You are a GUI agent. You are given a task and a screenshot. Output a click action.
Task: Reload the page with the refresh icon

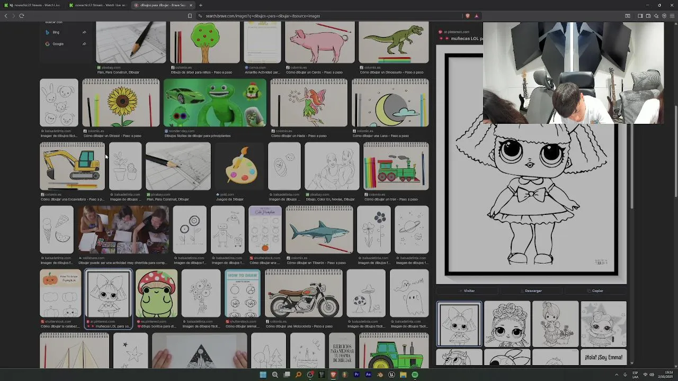coord(21,16)
